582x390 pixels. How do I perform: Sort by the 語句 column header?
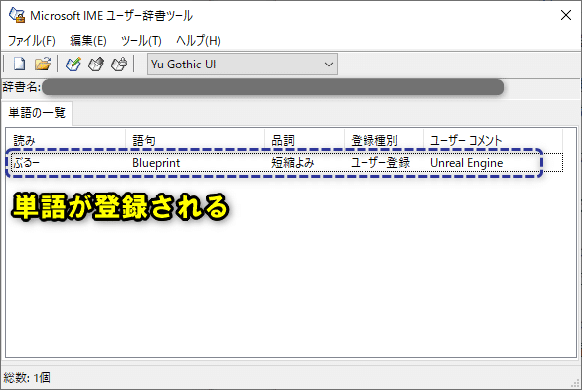coord(196,140)
